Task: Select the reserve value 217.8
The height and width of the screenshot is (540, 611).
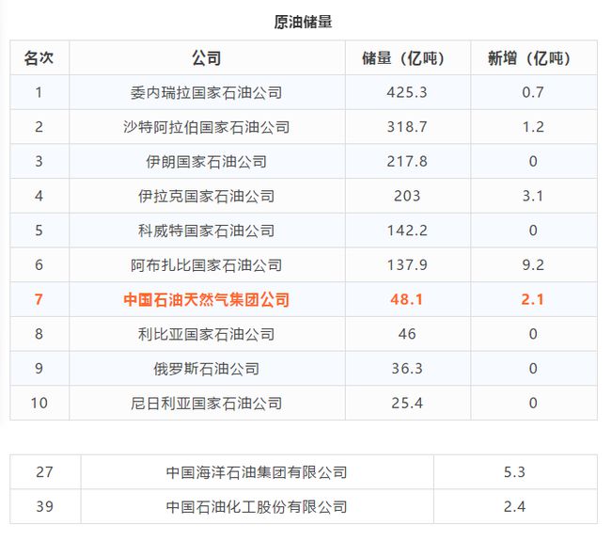Action: point(407,162)
